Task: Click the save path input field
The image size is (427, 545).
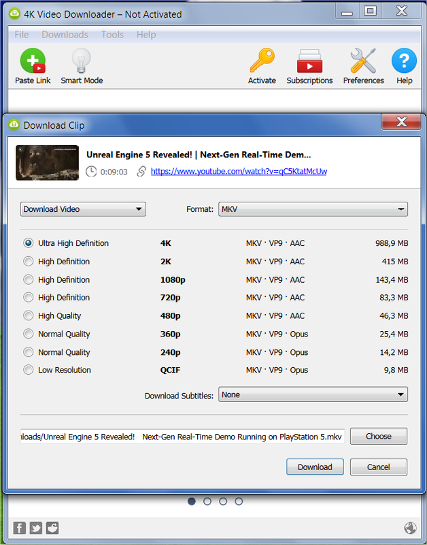Action: pos(182,437)
